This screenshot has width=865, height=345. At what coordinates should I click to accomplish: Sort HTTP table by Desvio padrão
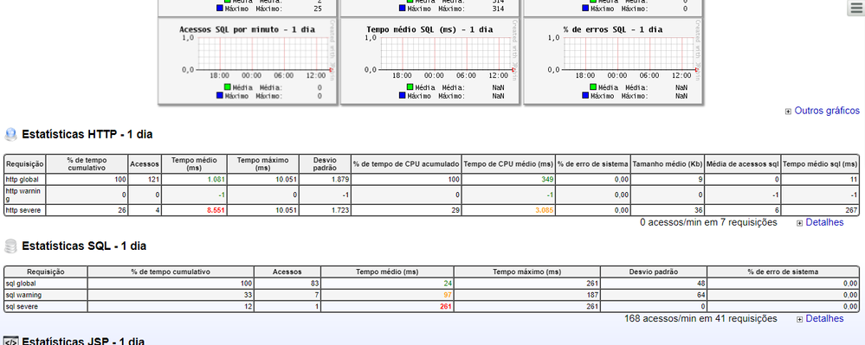pos(325,164)
